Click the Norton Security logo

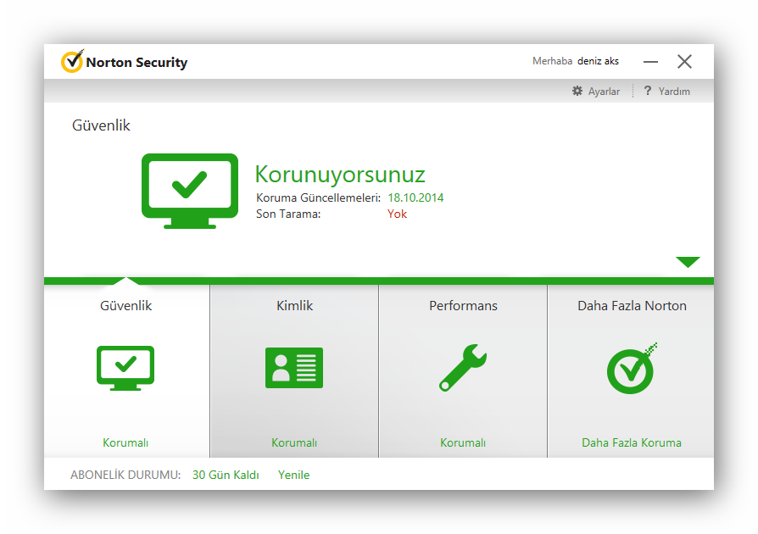point(124,61)
